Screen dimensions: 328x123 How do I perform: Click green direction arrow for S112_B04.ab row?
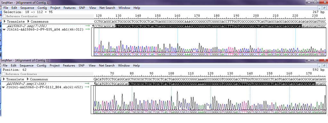point(87,87)
